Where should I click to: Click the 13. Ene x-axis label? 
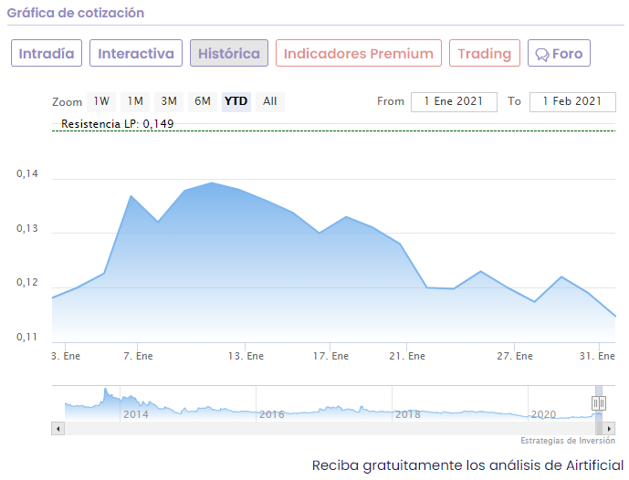tap(246, 356)
